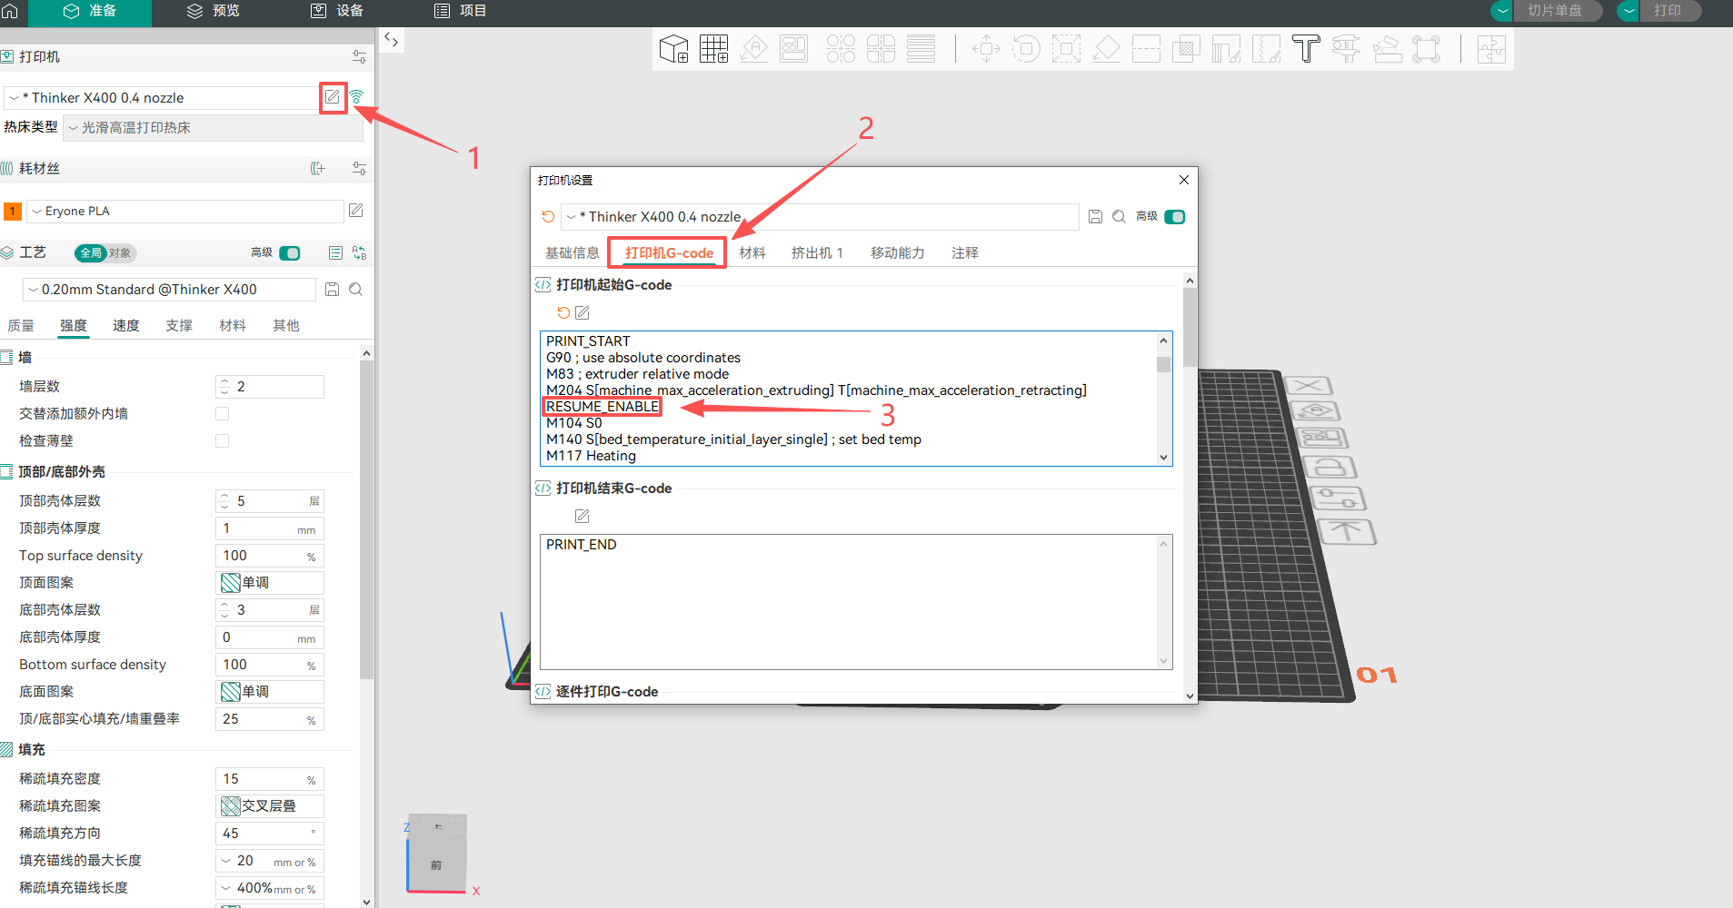The width and height of the screenshot is (1733, 908).
Task: Check the 检查薄壁 checkbox
Action: (222, 441)
